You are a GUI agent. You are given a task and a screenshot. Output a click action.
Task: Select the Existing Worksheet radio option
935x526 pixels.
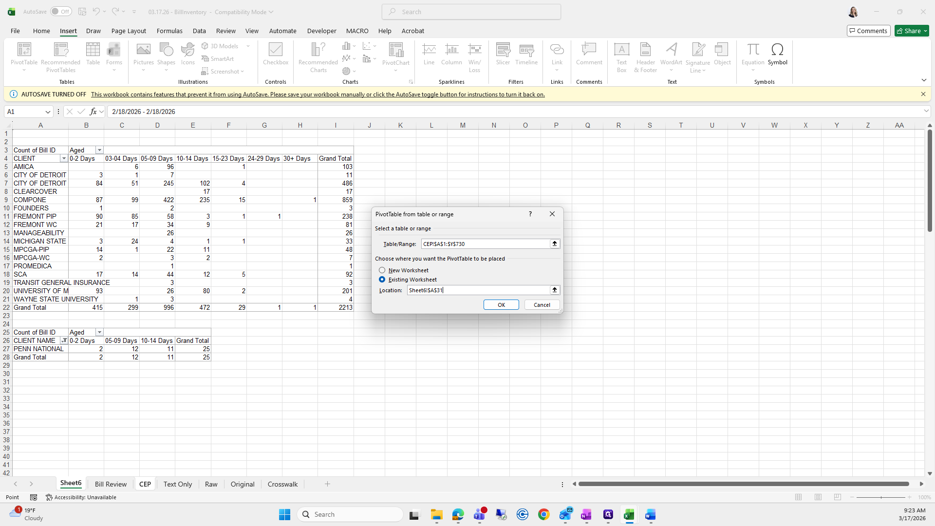pyautogui.click(x=382, y=280)
